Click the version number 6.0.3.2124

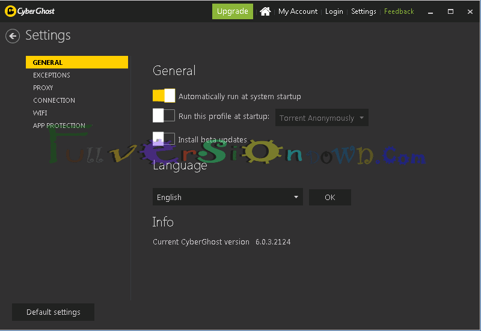pyautogui.click(x=273, y=242)
